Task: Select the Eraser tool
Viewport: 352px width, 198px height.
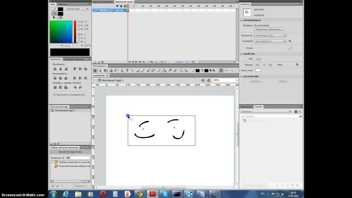Action: (x=175, y=70)
